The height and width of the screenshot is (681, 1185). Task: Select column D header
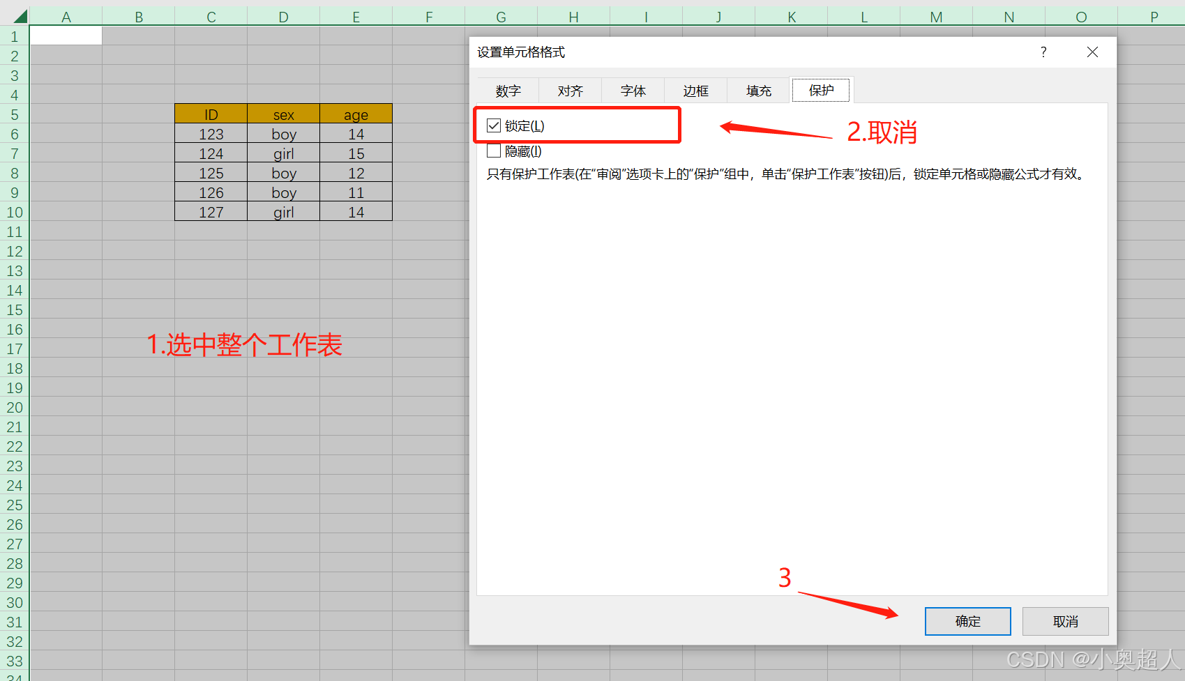point(284,17)
